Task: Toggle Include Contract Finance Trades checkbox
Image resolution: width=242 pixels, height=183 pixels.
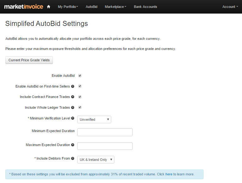Action: (80, 97)
